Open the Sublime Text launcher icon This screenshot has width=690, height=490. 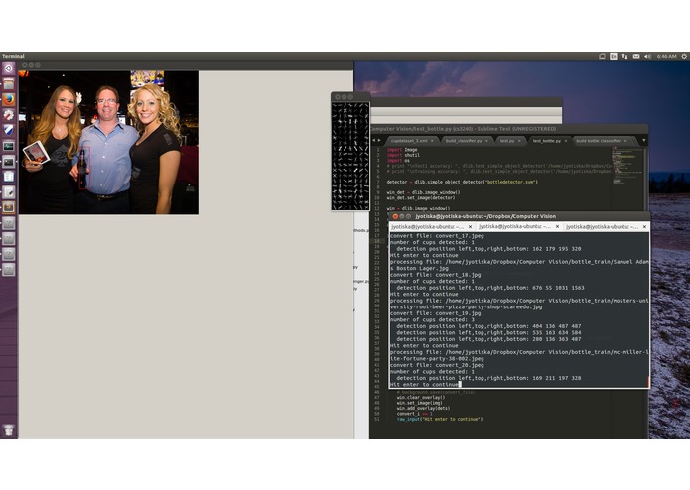pos(8,207)
